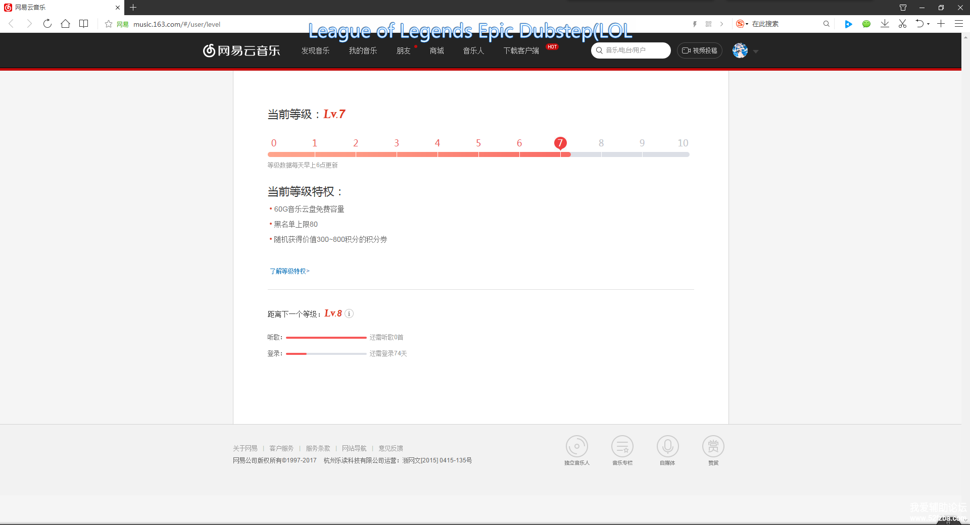Reload the page with refresh icon

(47, 24)
